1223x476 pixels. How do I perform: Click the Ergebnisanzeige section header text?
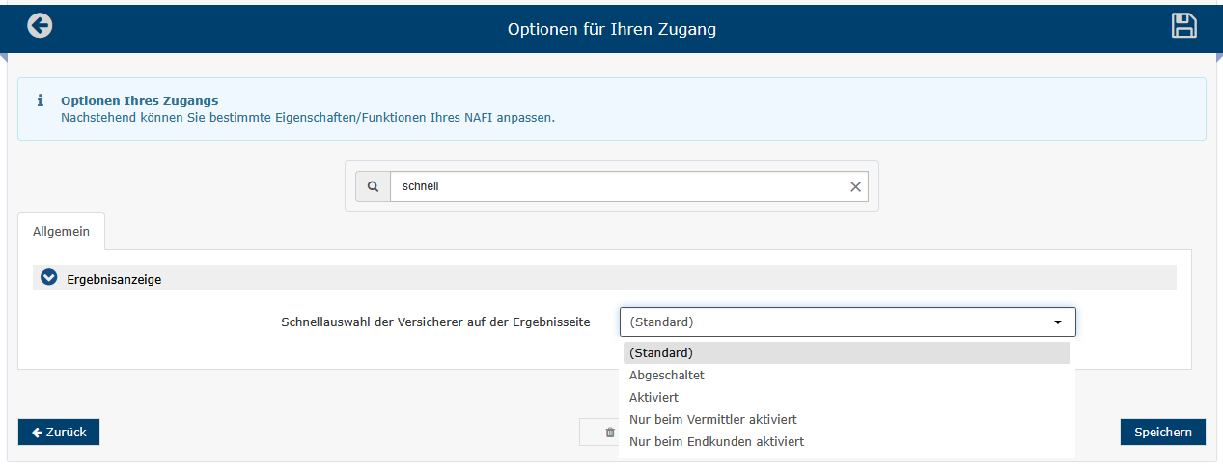(x=114, y=279)
